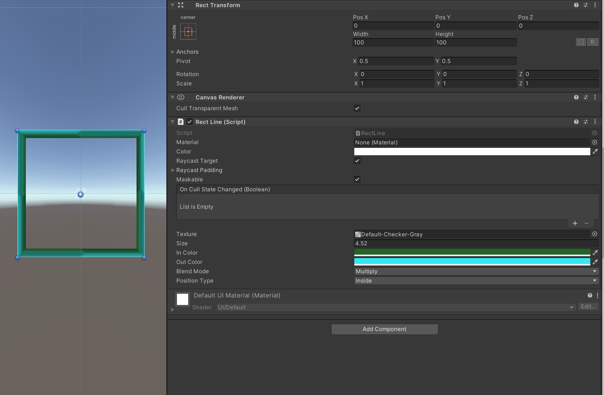This screenshot has width=604, height=395.
Task: Open presets for the Rect Transform component
Action: point(586,5)
